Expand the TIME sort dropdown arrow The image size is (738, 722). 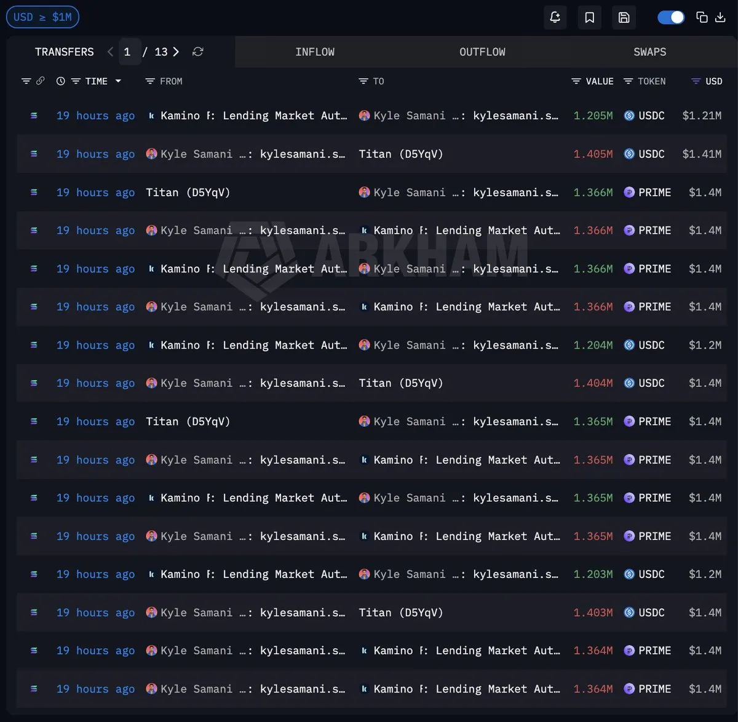click(118, 81)
